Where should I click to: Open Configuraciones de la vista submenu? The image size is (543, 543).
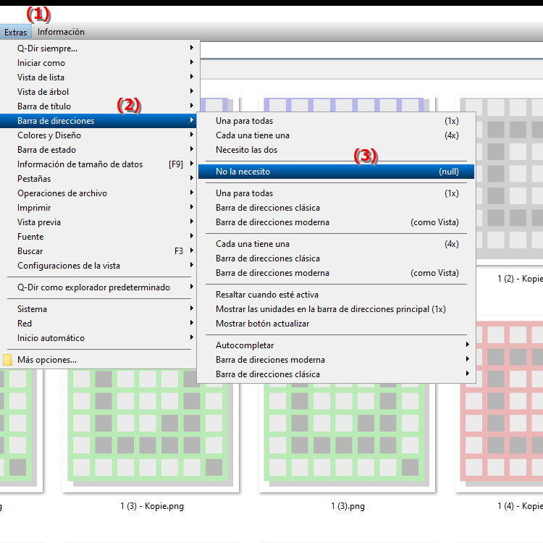[x=98, y=266]
